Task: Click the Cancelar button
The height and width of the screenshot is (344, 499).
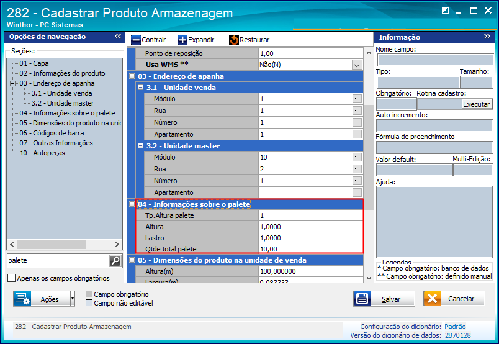Action: coord(454,299)
